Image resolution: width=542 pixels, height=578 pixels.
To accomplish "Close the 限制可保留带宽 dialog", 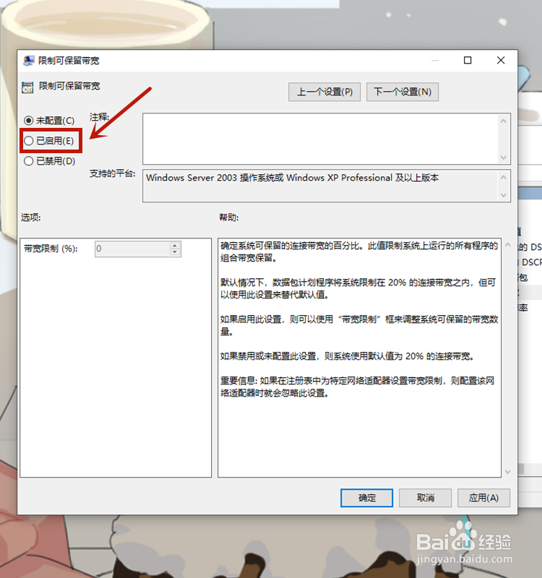I will pyautogui.click(x=501, y=60).
